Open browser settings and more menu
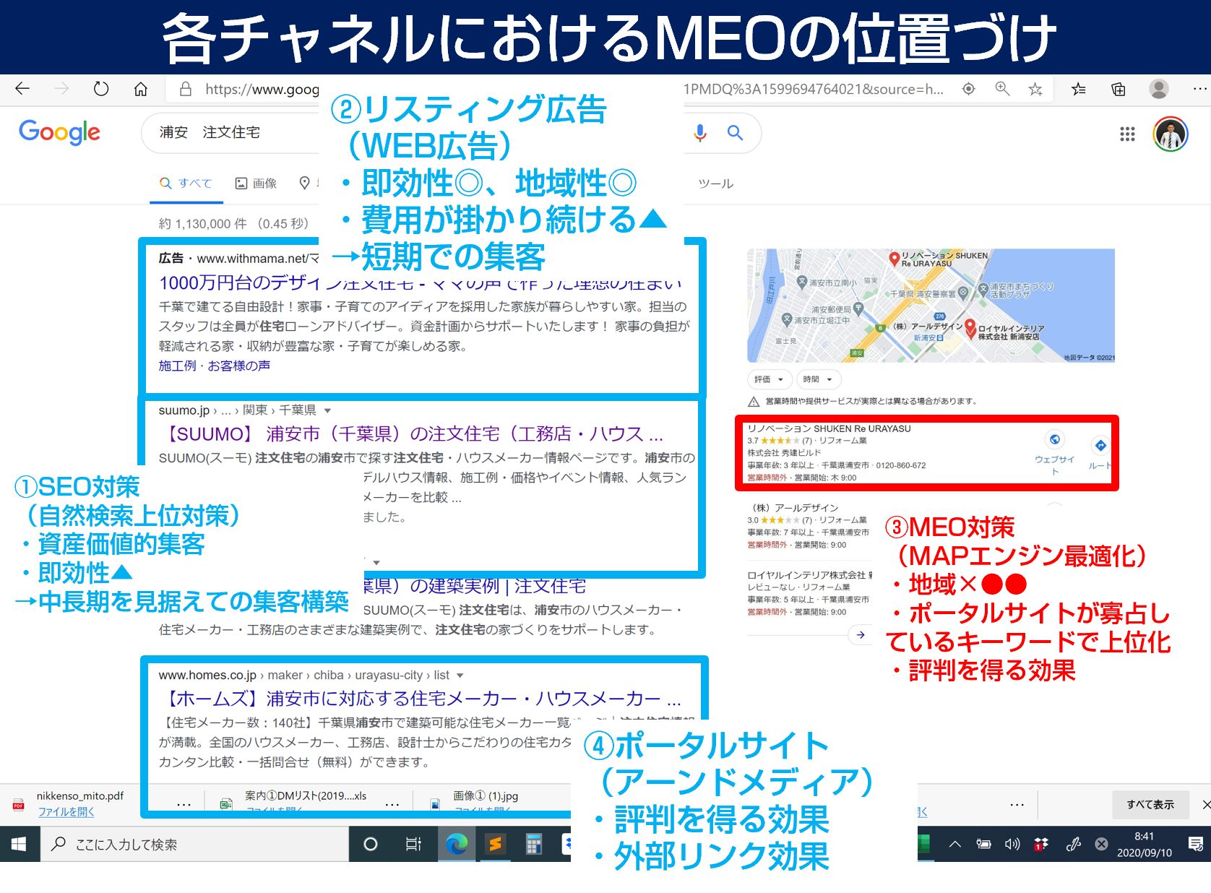The height and width of the screenshot is (893, 1211). tap(1199, 89)
